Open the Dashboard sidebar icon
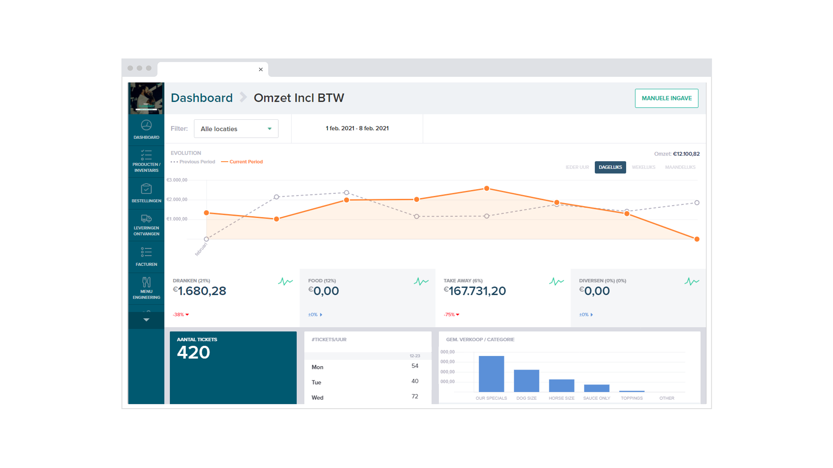Screen dimensions: 833x468 click(146, 125)
